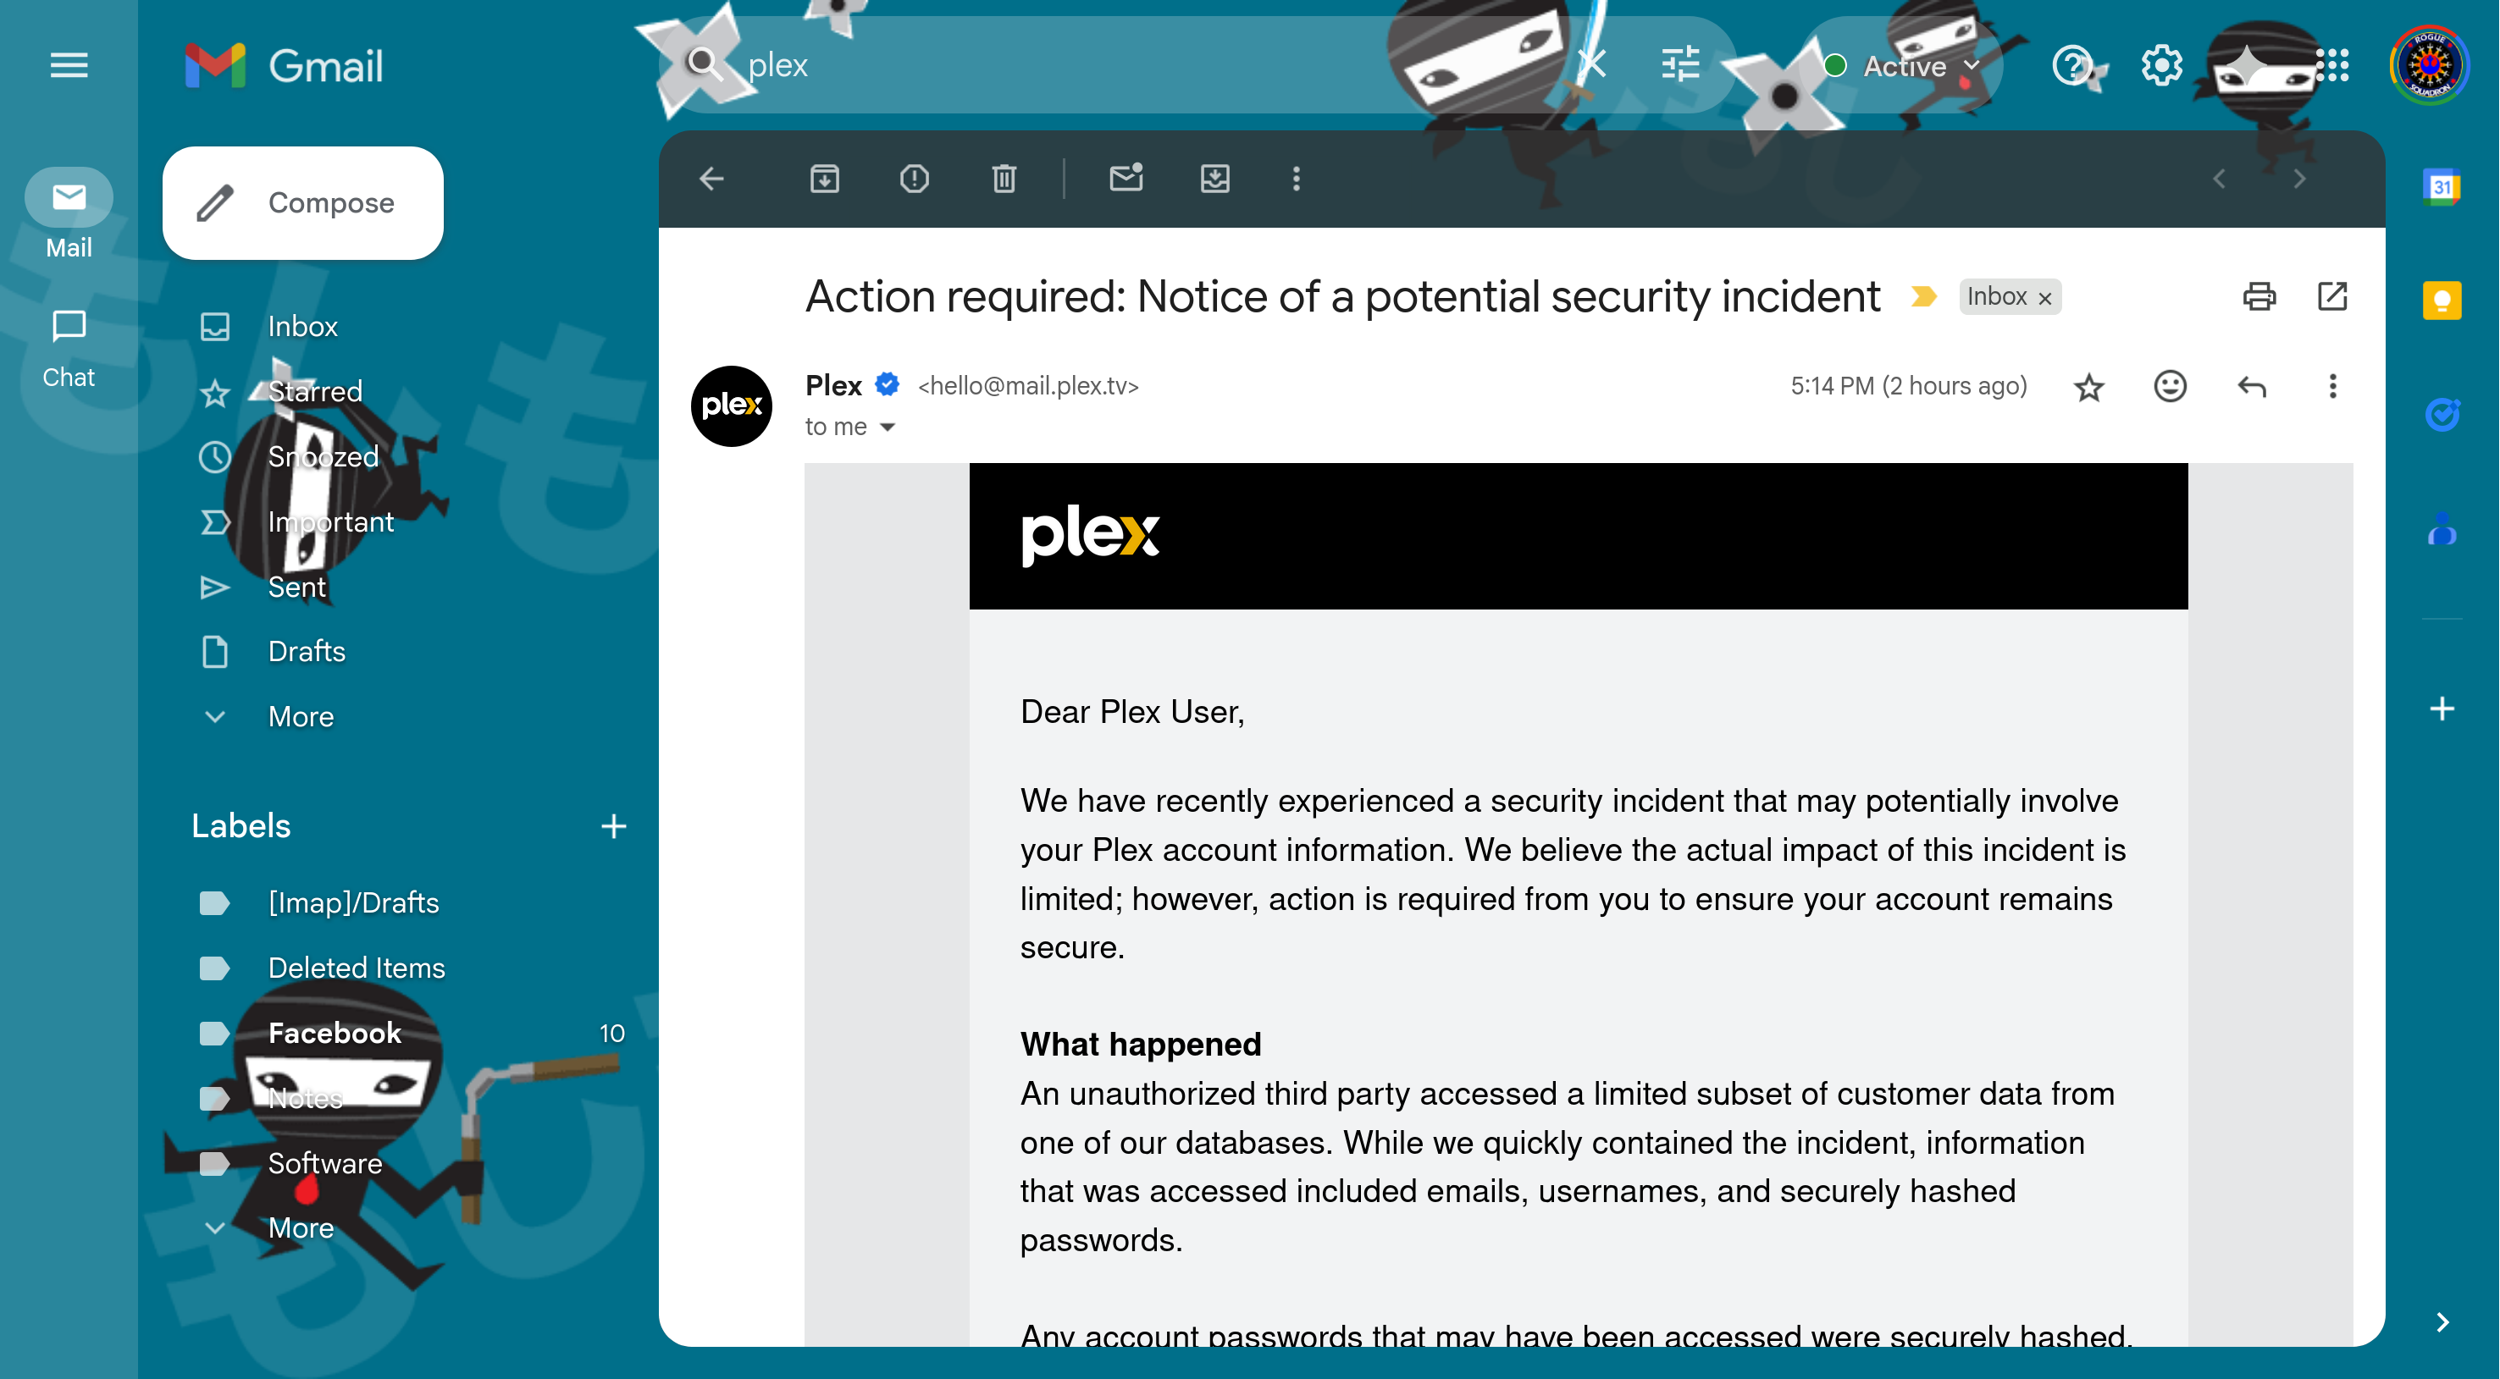The image size is (2500, 1379).
Task: Mark the email as unread
Action: [x=1126, y=179]
